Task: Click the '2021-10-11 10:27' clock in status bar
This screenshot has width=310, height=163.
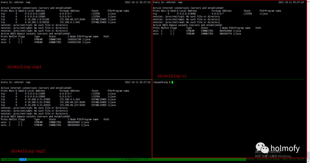Action: [x=293, y=160]
